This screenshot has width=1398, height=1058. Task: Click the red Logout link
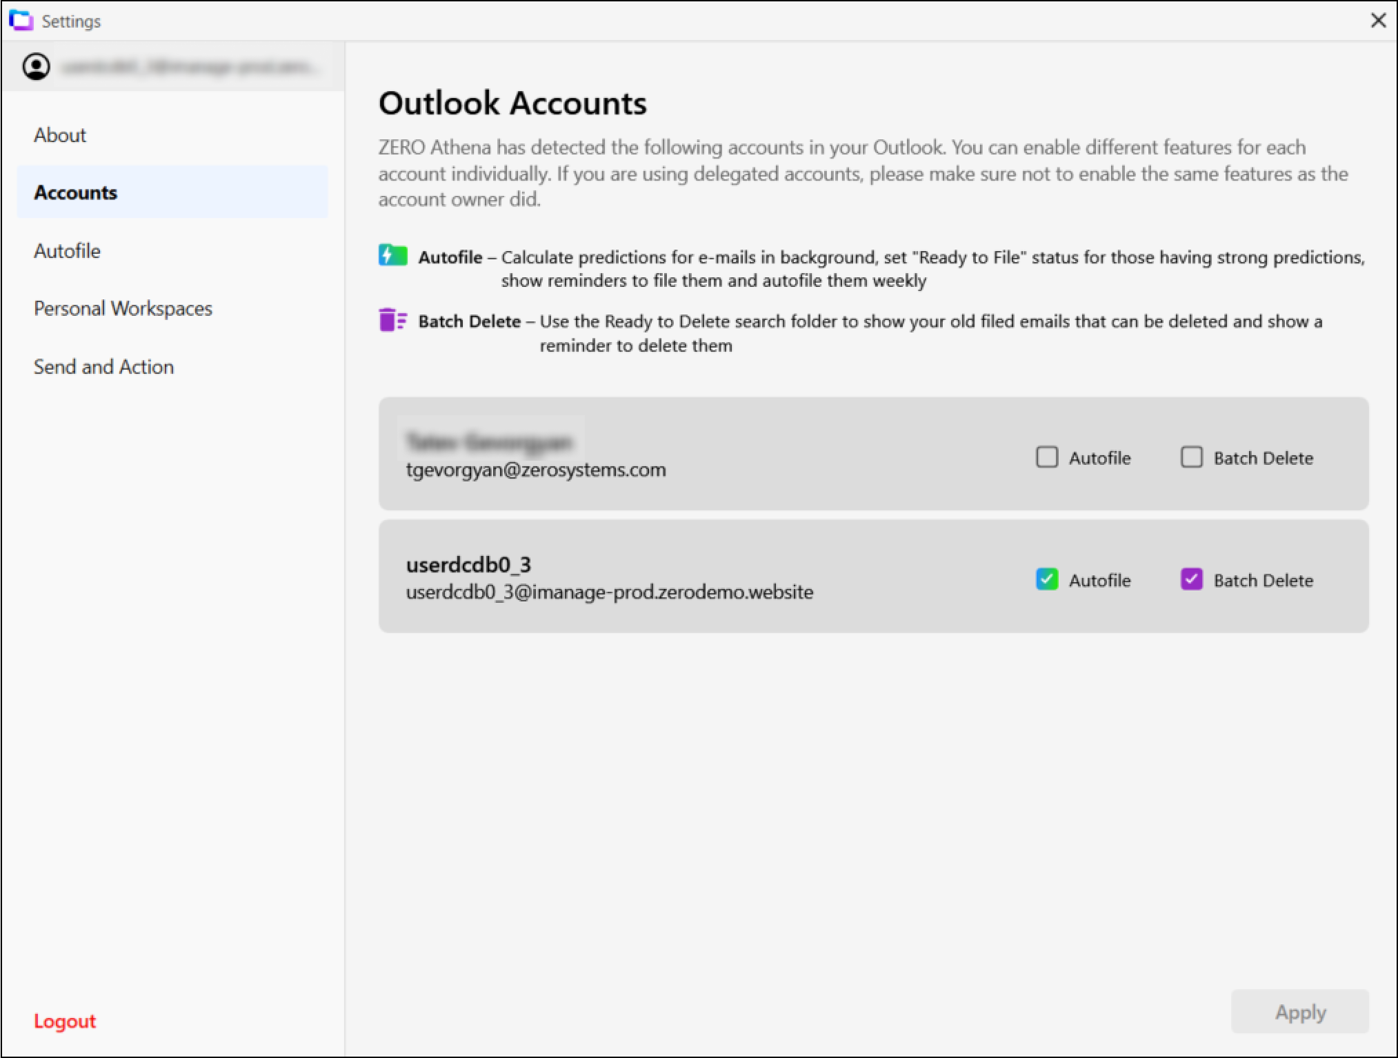(x=65, y=1021)
